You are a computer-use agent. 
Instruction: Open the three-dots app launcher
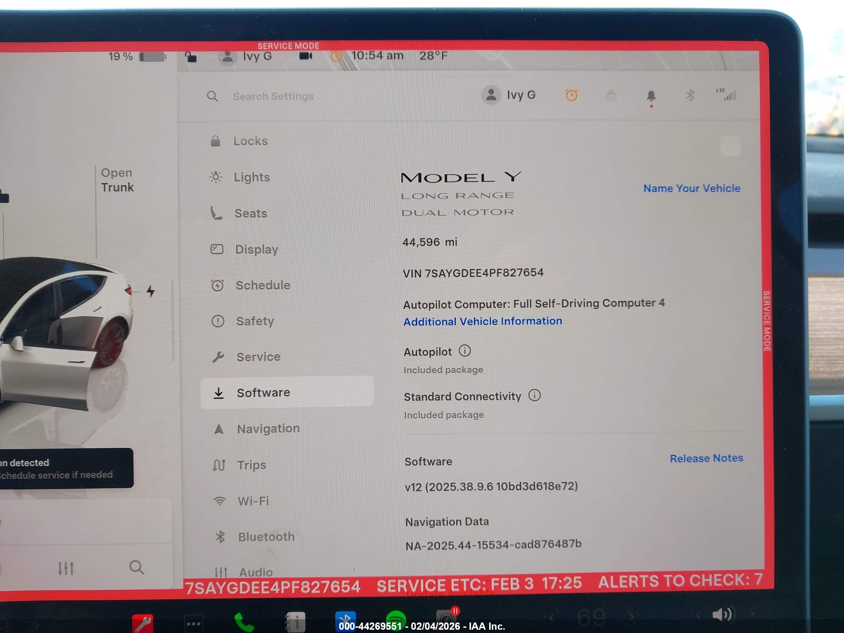(193, 624)
